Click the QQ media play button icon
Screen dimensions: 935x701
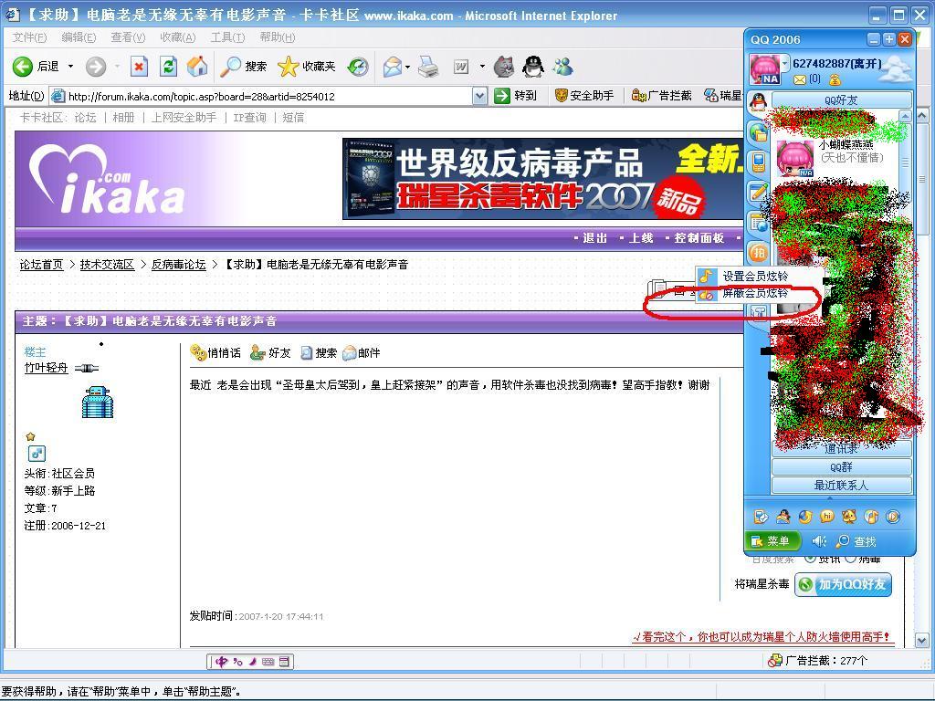tap(893, 517)
